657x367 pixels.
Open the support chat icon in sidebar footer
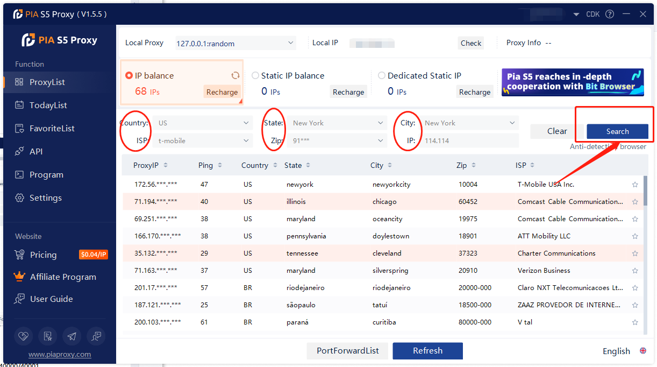[x=97, y=336]
